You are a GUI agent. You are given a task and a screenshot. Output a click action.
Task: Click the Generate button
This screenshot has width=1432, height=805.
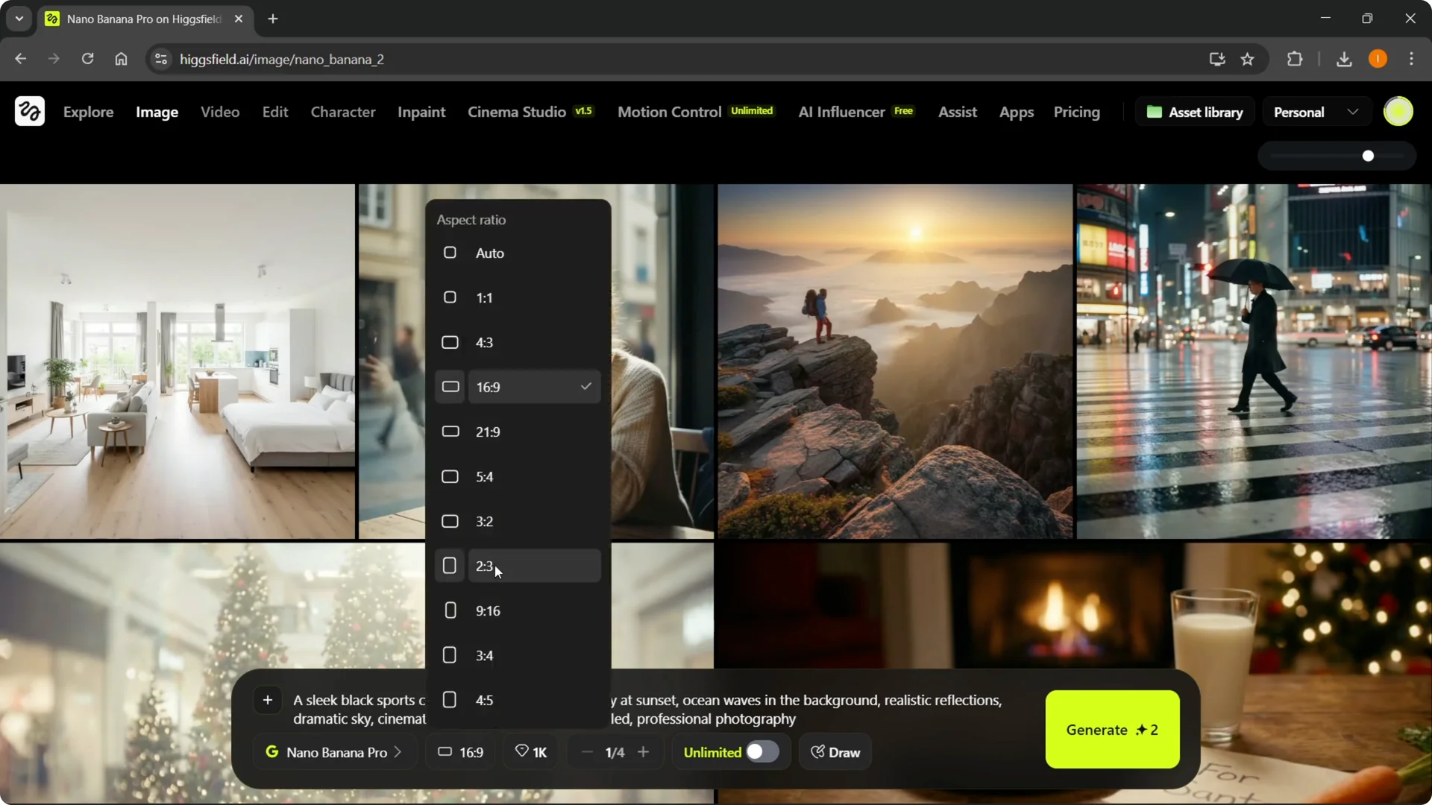[1112, 730]
